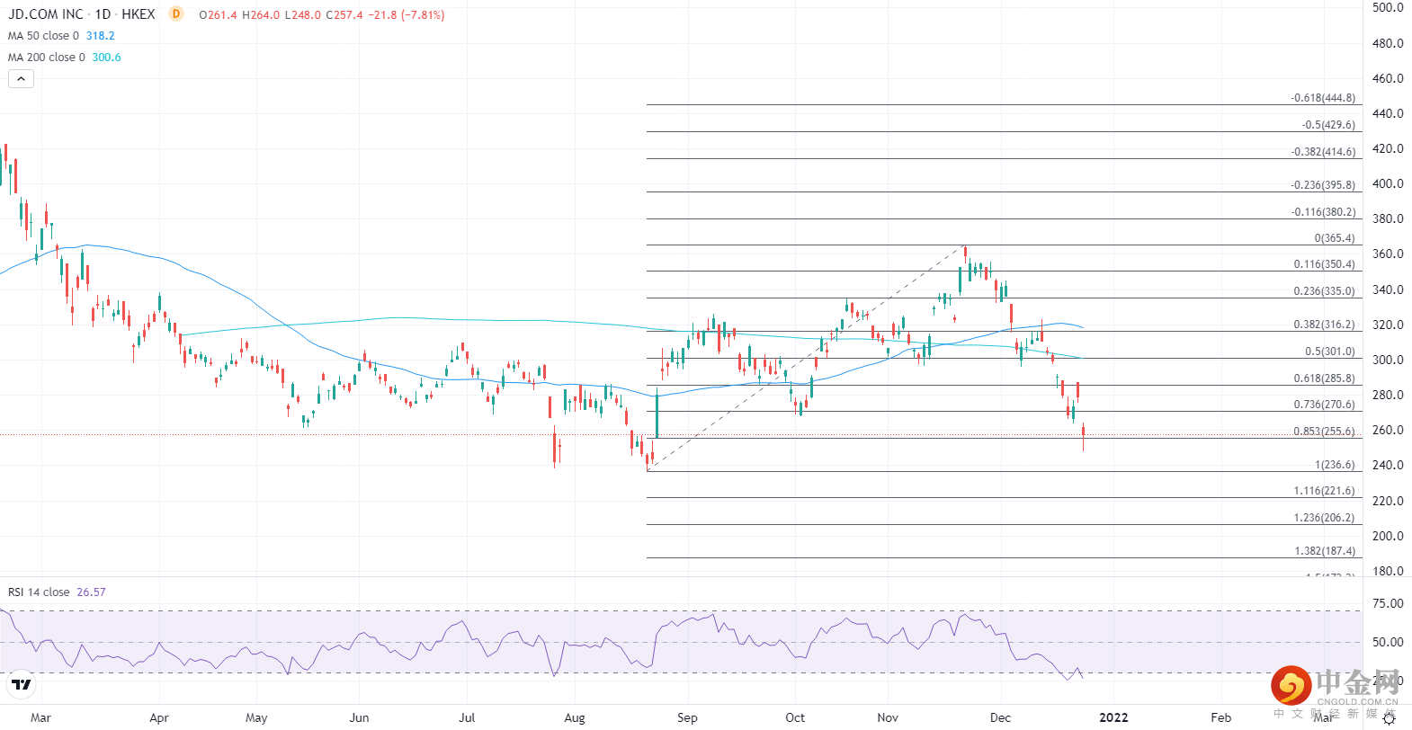Click the change value −21.8 (−7.81%)
Viewport: 1412px width, 730px height.
(407, 15)
